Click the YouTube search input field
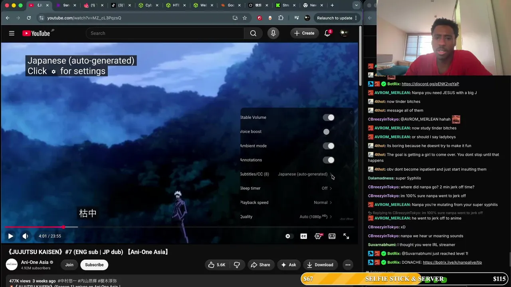The height and width of the screenshot is (287, 511). tap(165, 33)
